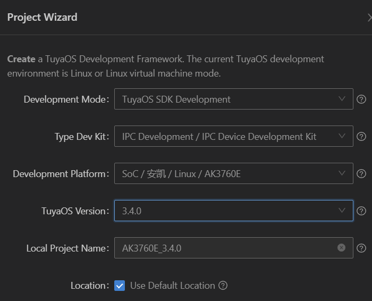Click the 'Use Default Location' label text
This screenshot has height=301, width=372.
click(173, 286)
